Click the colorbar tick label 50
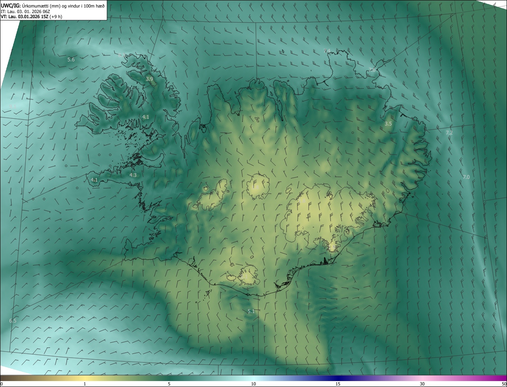The image size is (507, 387). click(x=504, y=384)
